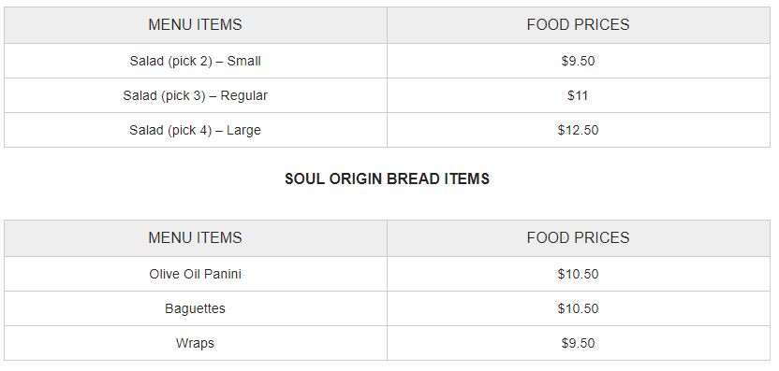The image size is (779, 371).
Task: Select the $12.50 price cell
Action: pos(579,130)
